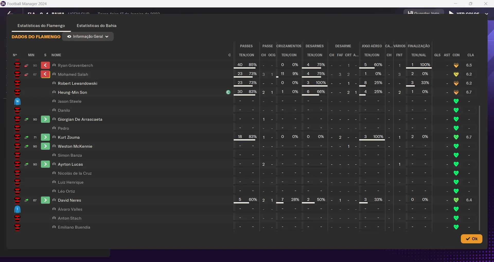Open Heung-Min Son's player profile
Image resolution: width=494 pixels, height=262 pixels.
pos(72,92)
